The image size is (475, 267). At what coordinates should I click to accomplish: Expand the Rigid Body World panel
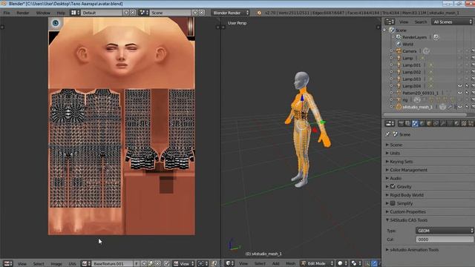[406, 195]
